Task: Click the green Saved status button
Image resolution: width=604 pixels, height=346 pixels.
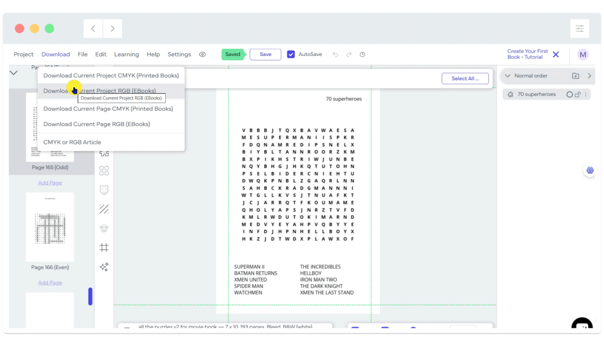Action: click(x=232, y=54)
